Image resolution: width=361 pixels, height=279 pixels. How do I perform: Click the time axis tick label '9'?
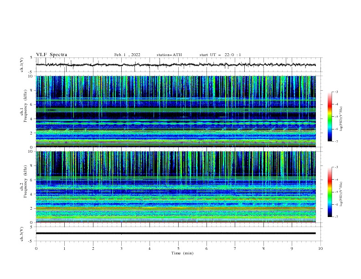coord(292,248)
